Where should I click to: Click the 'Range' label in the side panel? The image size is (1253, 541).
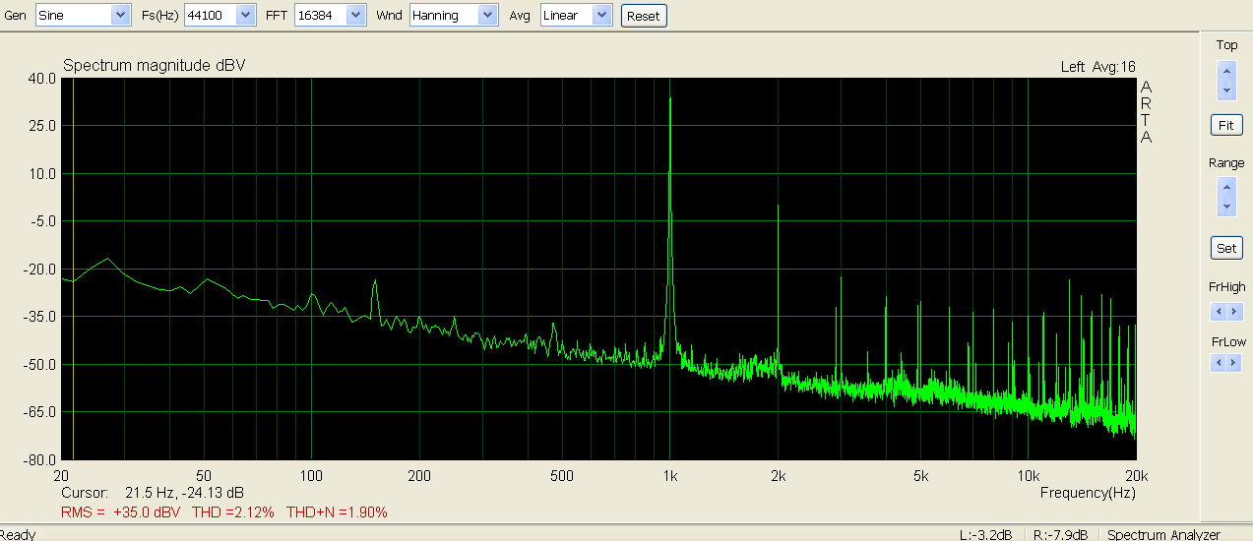pos(1226,163)
